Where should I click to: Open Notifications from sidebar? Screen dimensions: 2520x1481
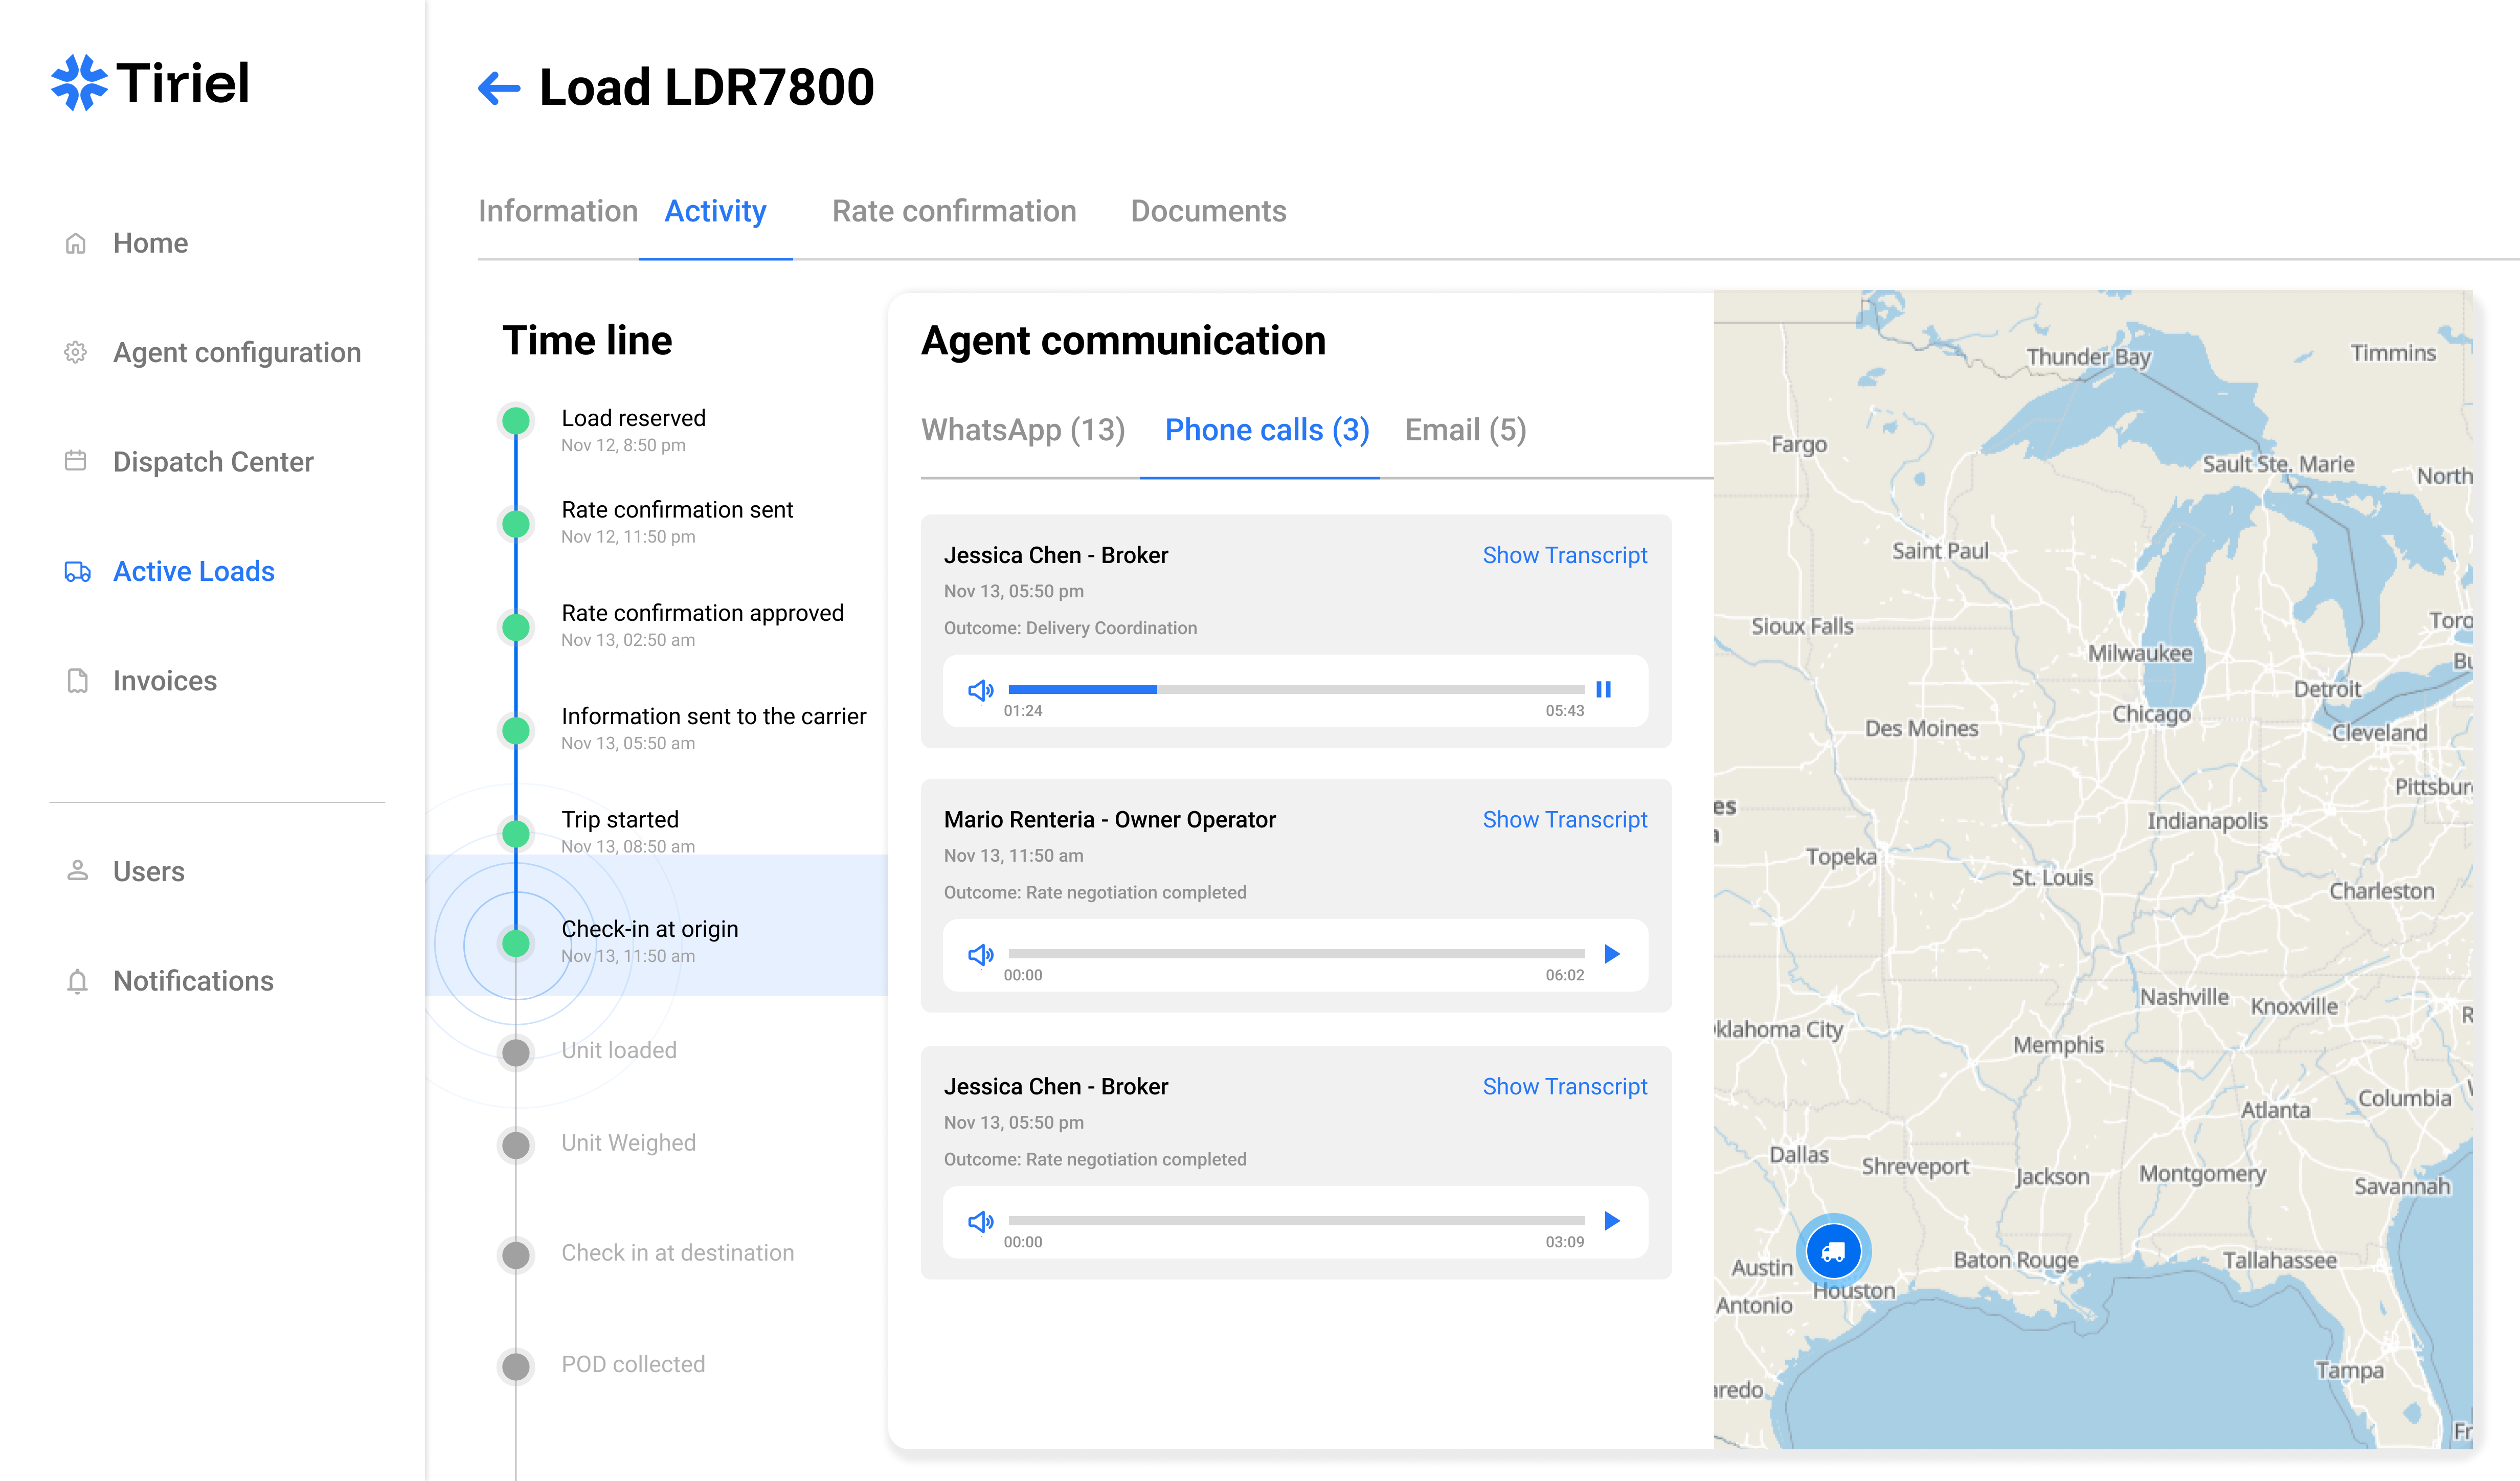pyautogui.click(x=193, y=980)
